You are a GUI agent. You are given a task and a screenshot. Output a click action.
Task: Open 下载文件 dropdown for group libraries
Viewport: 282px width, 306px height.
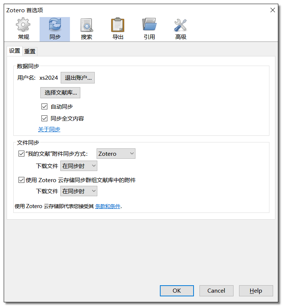[79, 191]
